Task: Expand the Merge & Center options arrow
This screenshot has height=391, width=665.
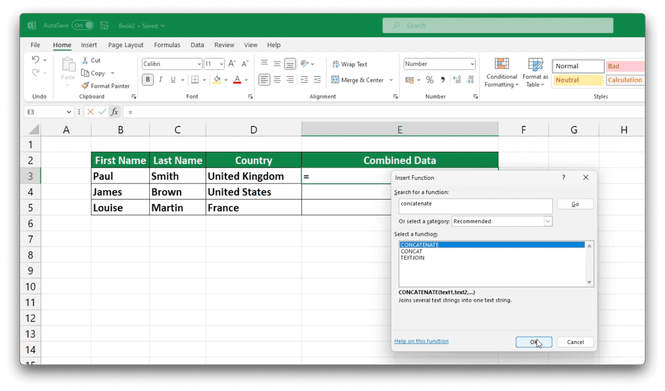Action: [391, 80]
